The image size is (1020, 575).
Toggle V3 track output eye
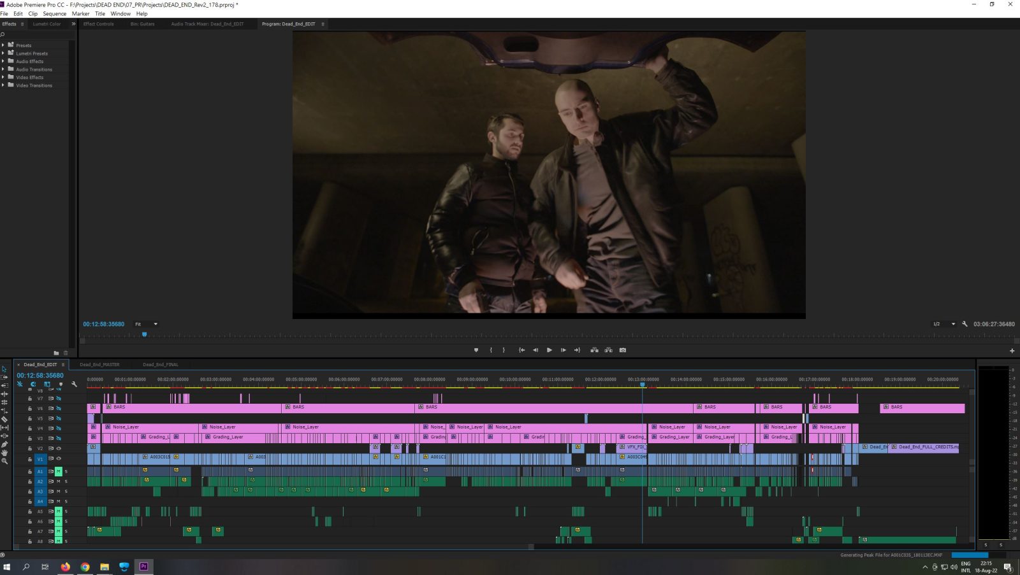[59, 438]
